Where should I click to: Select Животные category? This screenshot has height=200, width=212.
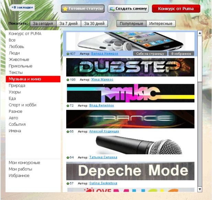click(33, 60)
